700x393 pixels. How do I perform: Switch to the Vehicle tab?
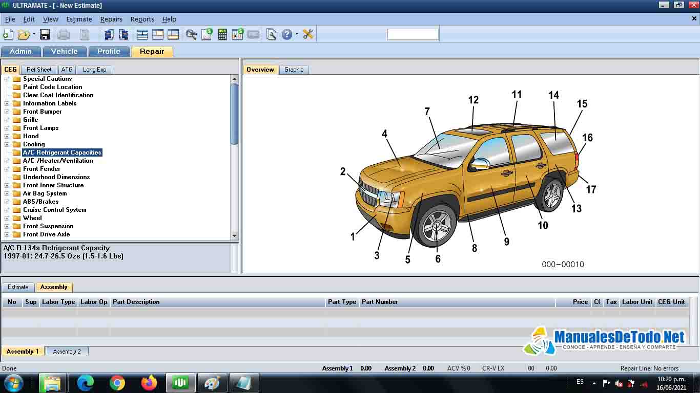[x=65, y=51]
